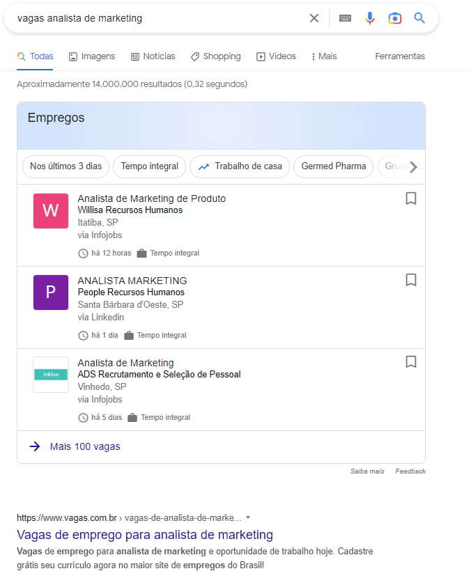Viewport: 471px width, 578px height.
Task: Click the keyboard input icon
Action: pos(345,18)
